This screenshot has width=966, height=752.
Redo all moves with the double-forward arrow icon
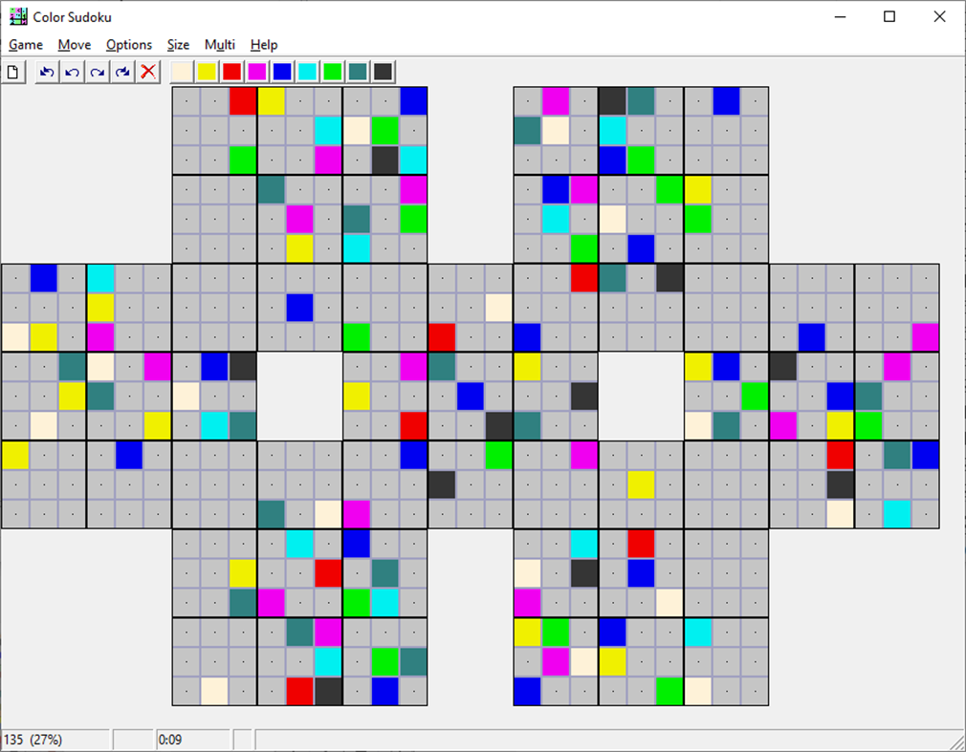[x=122, y=71]
